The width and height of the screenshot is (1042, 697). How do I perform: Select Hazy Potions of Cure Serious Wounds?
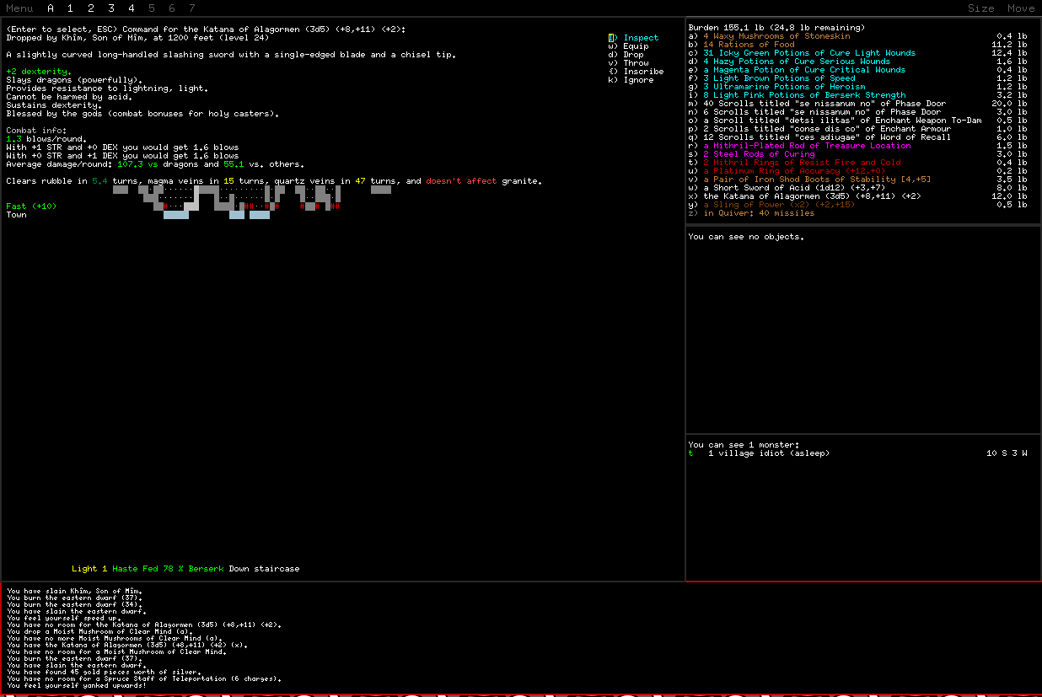(x=857, y=62)
